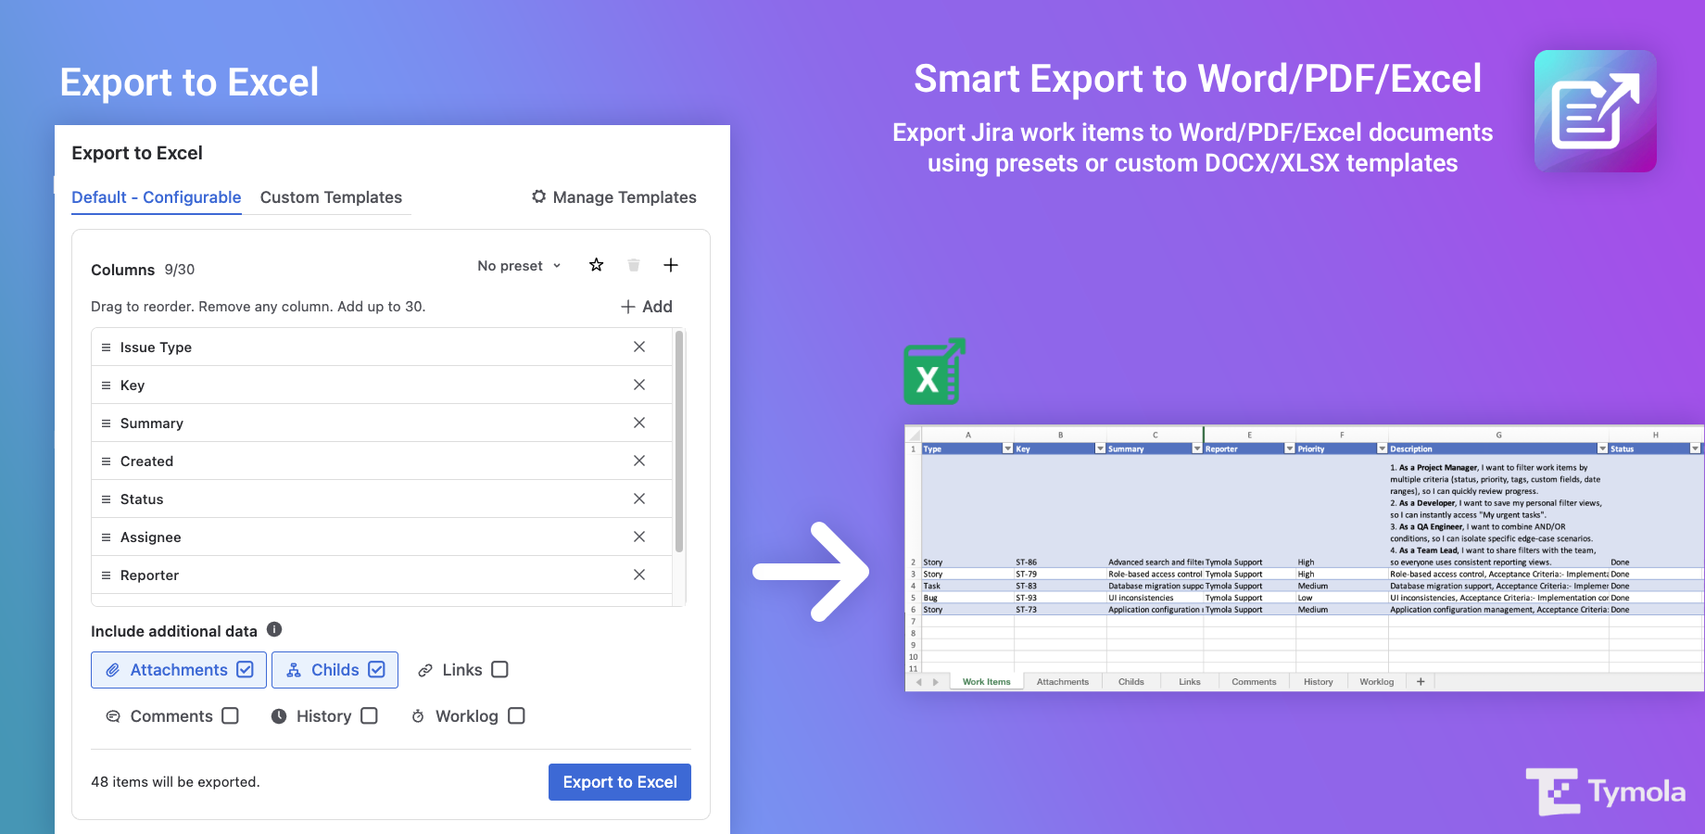Click the Low priority cell
Screen dimensions: 1705x834
(1342, 598)
